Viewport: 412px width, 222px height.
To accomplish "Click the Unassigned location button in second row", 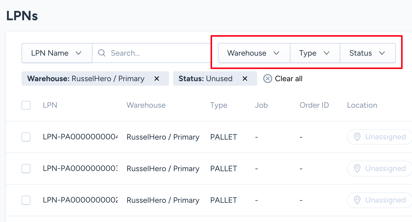I will click(380, 168).
